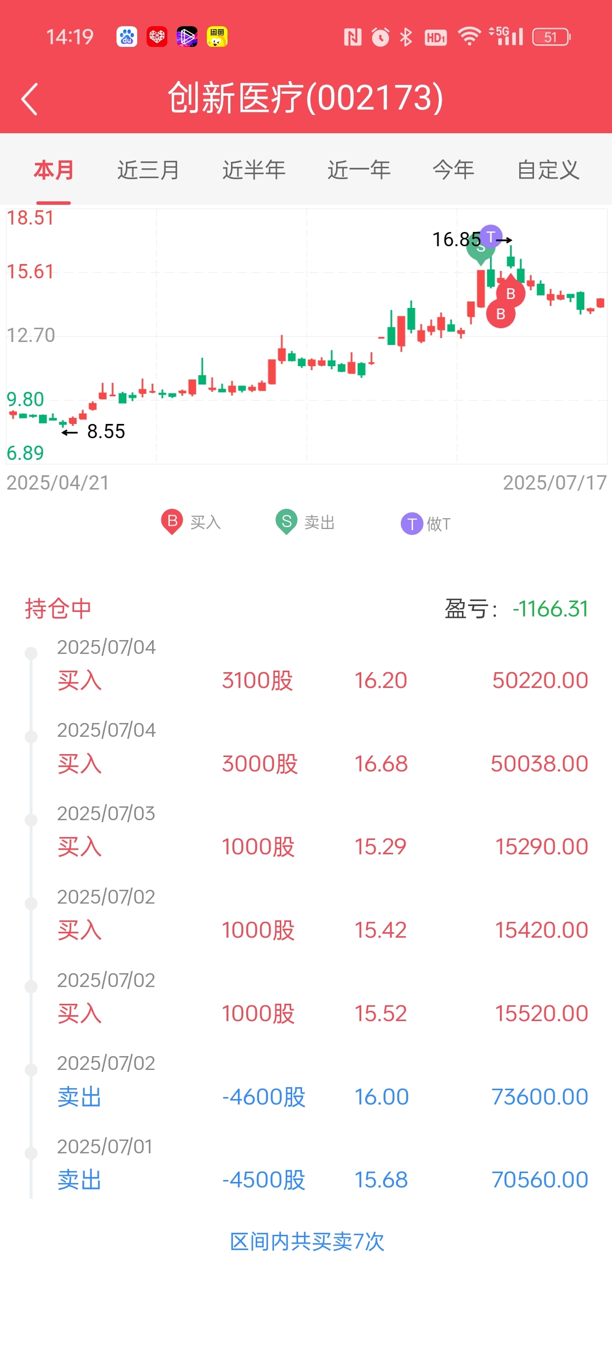Tap the status bar clock 14:19

click(x=70, y=37)
